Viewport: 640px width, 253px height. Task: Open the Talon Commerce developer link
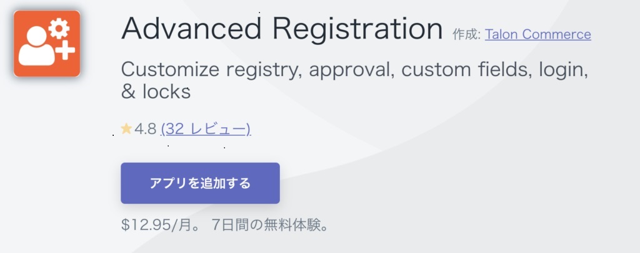click(537, 34)
